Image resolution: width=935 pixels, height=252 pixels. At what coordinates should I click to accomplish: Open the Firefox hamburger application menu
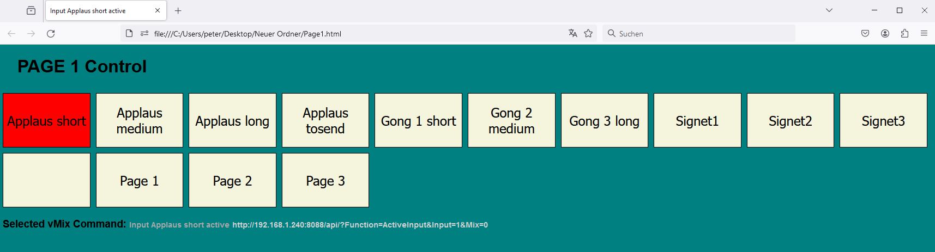(x=924, y=34)
